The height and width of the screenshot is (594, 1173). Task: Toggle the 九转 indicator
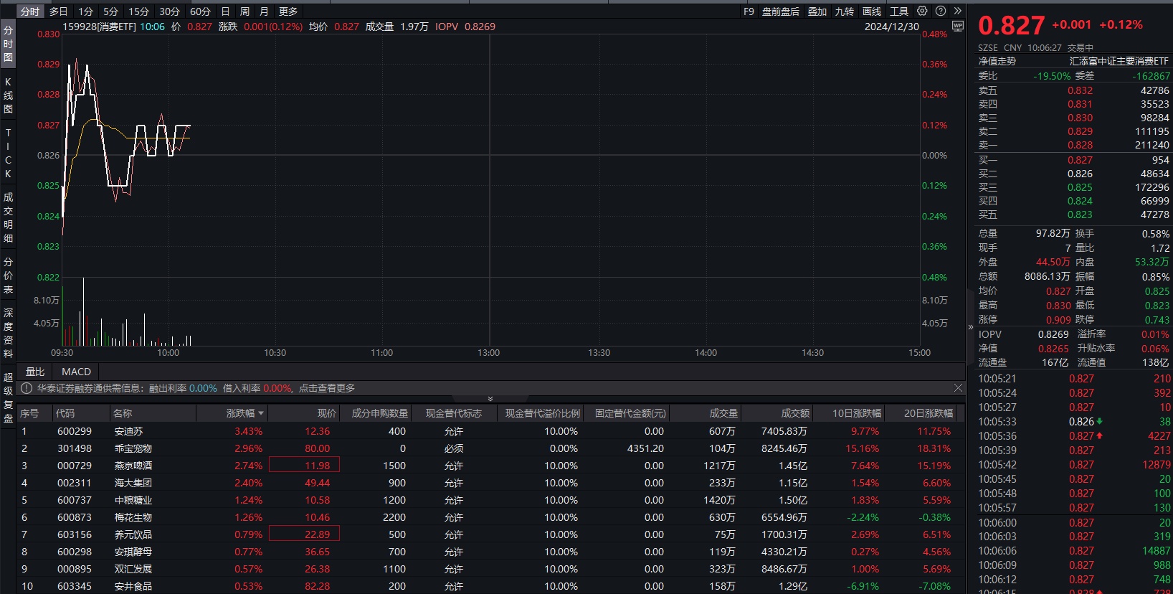844,11
